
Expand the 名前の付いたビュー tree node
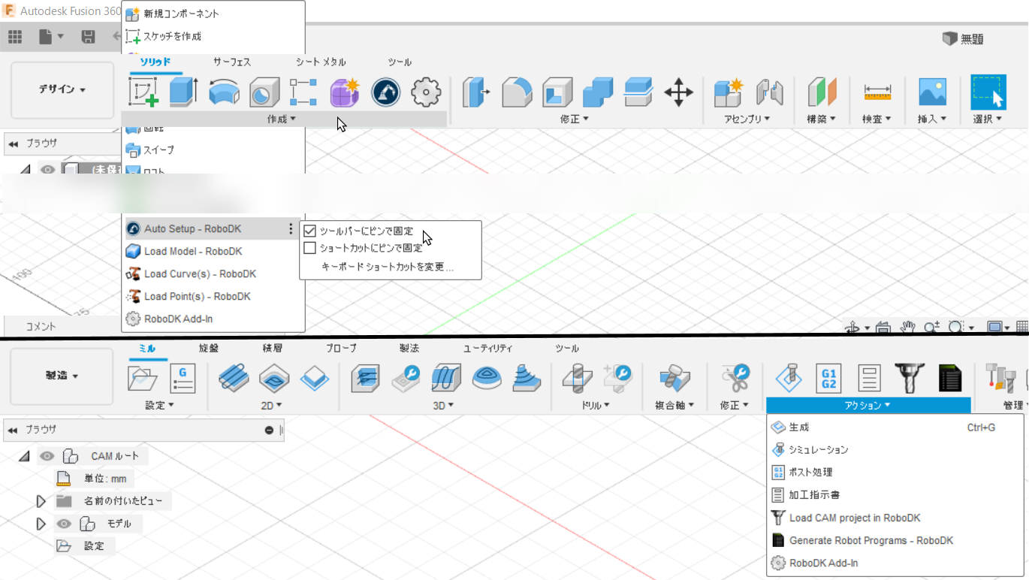[41, 501]
